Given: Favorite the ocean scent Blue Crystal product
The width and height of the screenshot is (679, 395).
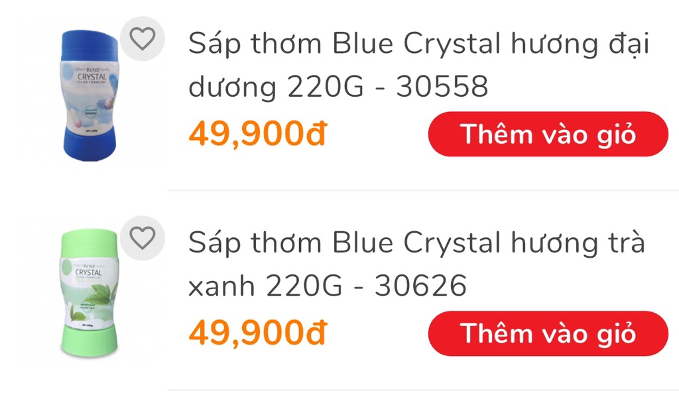Looking at the screenshot, I should [x=143, y=38].
